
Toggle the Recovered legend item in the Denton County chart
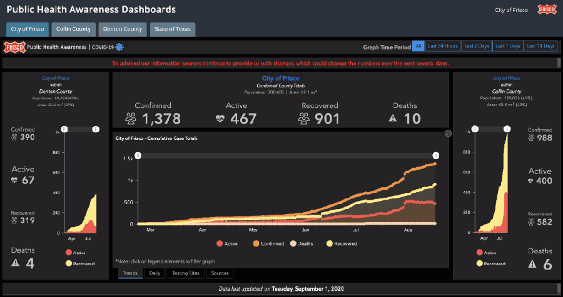(x=79, y=264)
